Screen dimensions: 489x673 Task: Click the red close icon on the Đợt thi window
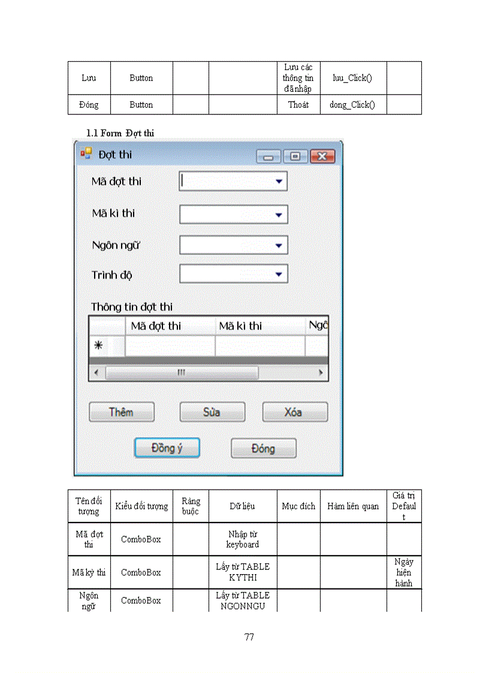(x=322, y=156)
